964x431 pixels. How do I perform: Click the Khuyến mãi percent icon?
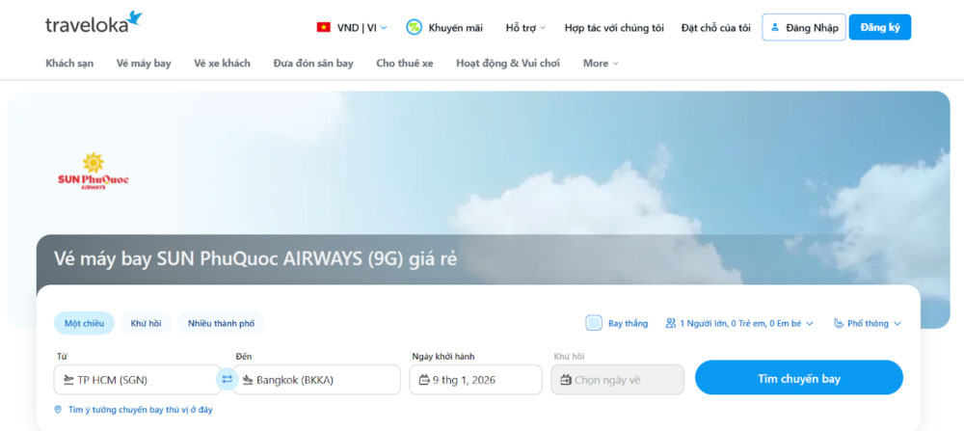(x=414, y=28)
